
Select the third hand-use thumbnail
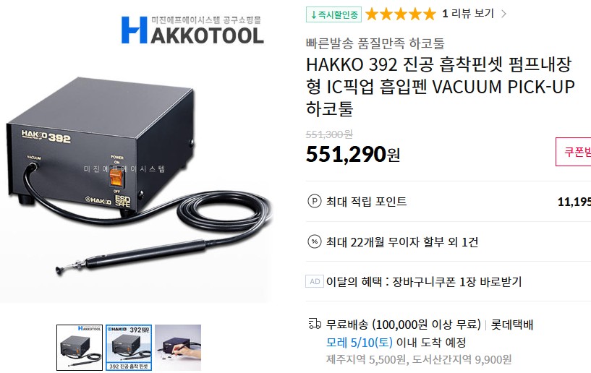(x=178, y=348)
